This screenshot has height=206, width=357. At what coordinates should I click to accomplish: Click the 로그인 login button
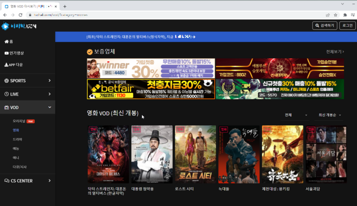coord(347,26)
